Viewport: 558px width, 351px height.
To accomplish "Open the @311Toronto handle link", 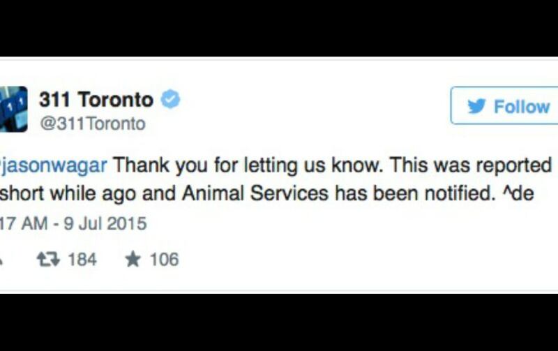I will 93,124.
